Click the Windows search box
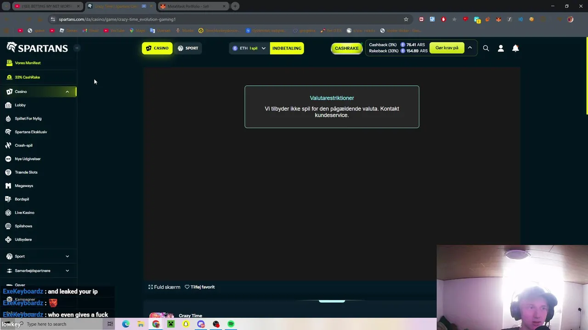This screenshot has width=588, height=330. [x=63, y=324]
